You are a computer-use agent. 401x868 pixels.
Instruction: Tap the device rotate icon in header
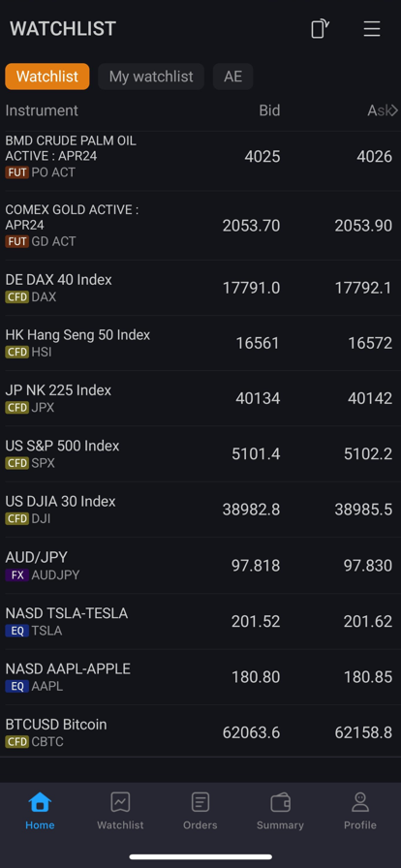coord(320,29)
